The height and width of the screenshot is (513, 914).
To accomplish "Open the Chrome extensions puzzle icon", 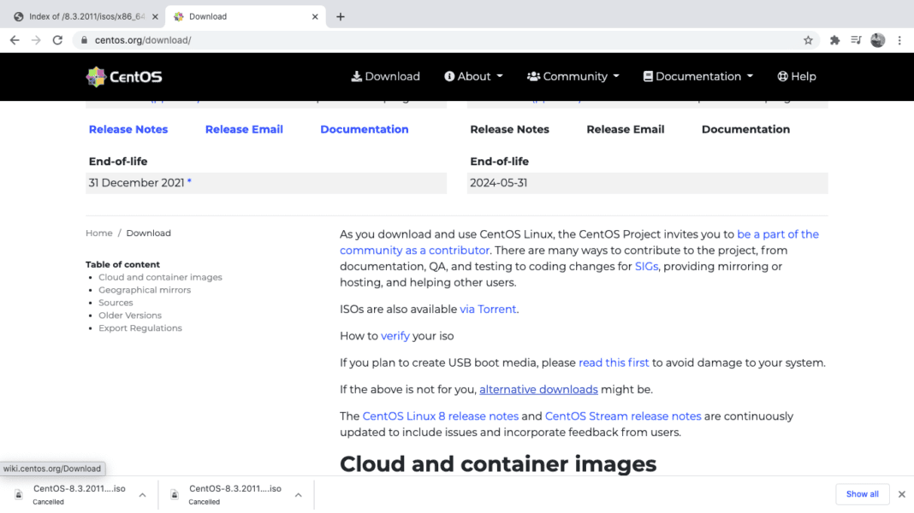I will coord(834,39).
